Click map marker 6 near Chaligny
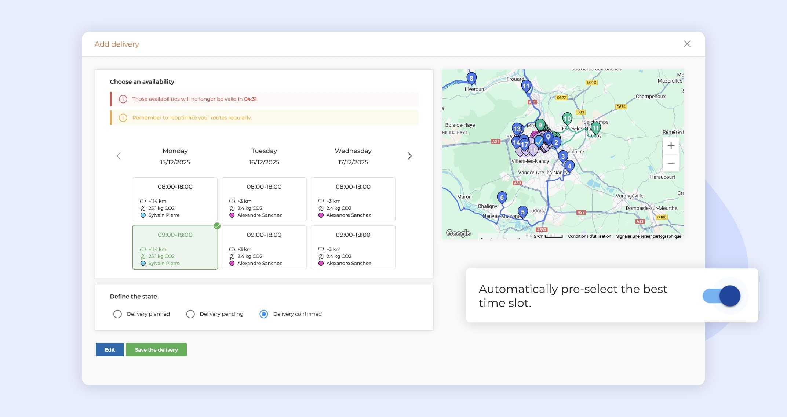 click(x=502, y=197)
